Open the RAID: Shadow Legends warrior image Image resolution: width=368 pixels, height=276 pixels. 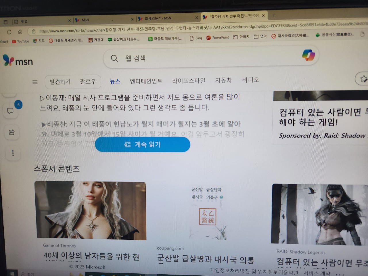pos(320,215)
